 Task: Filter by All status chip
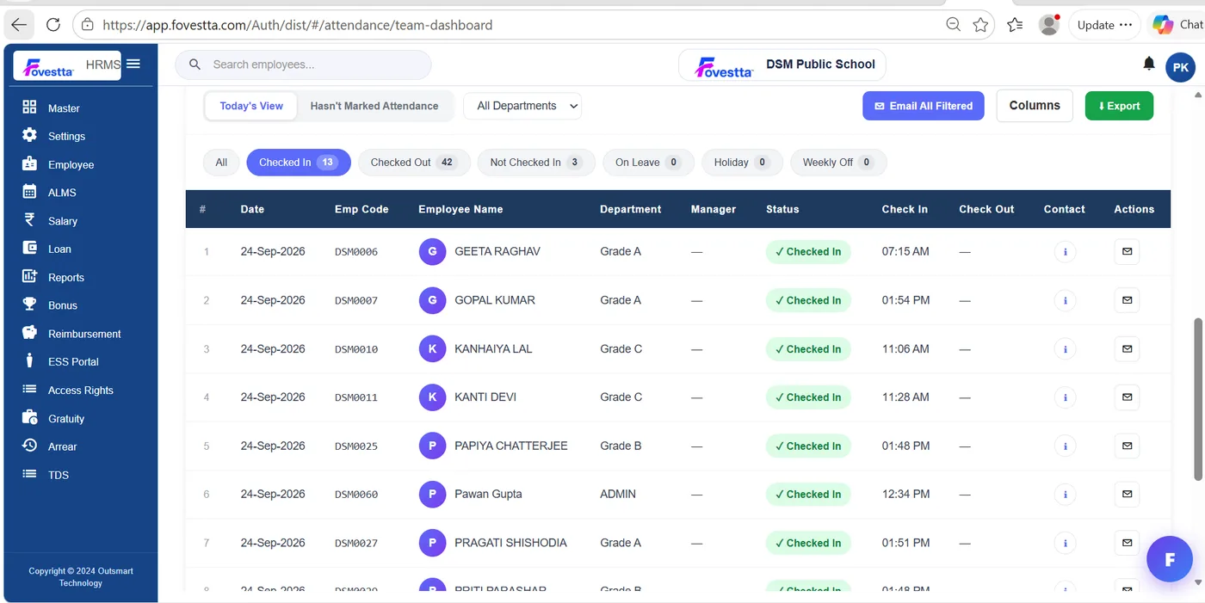[221, 163]
